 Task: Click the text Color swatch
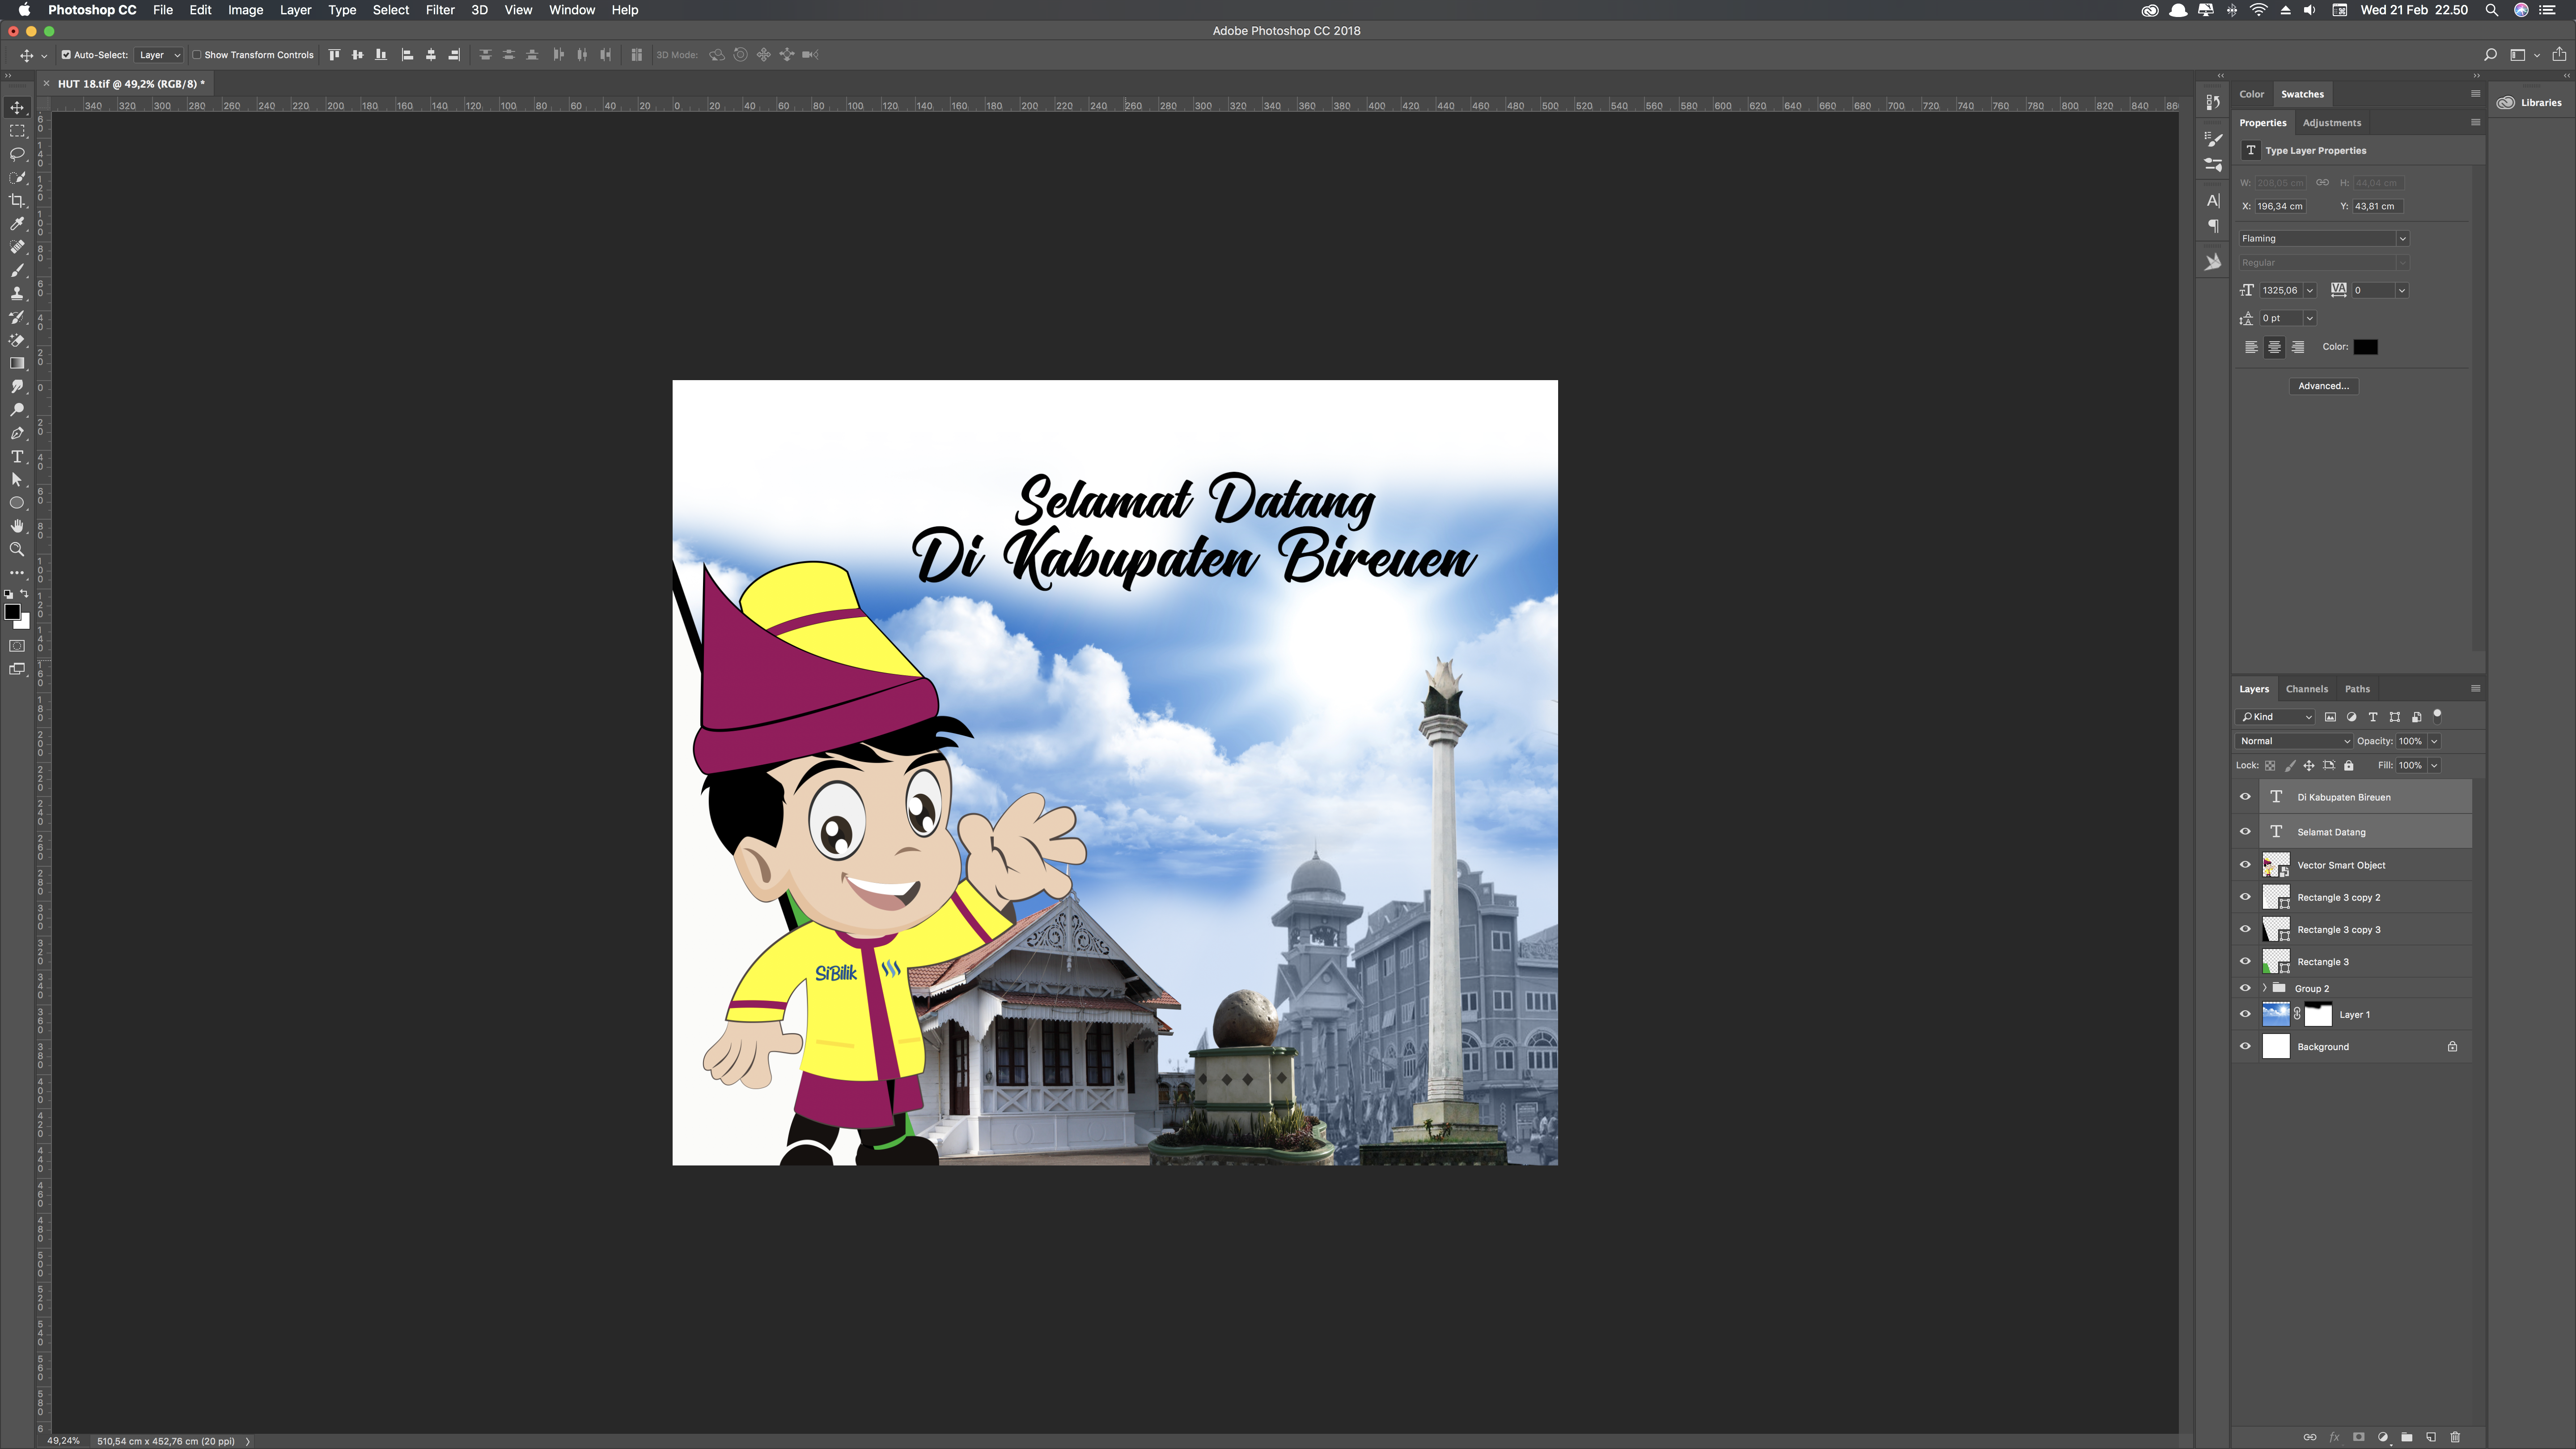2365,347
